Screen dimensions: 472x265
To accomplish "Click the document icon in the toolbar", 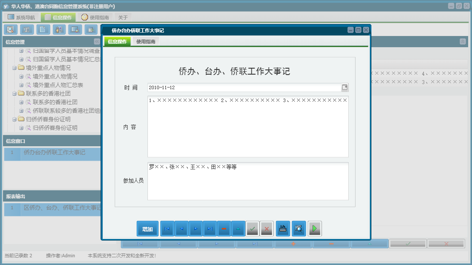I will [43, 30].
